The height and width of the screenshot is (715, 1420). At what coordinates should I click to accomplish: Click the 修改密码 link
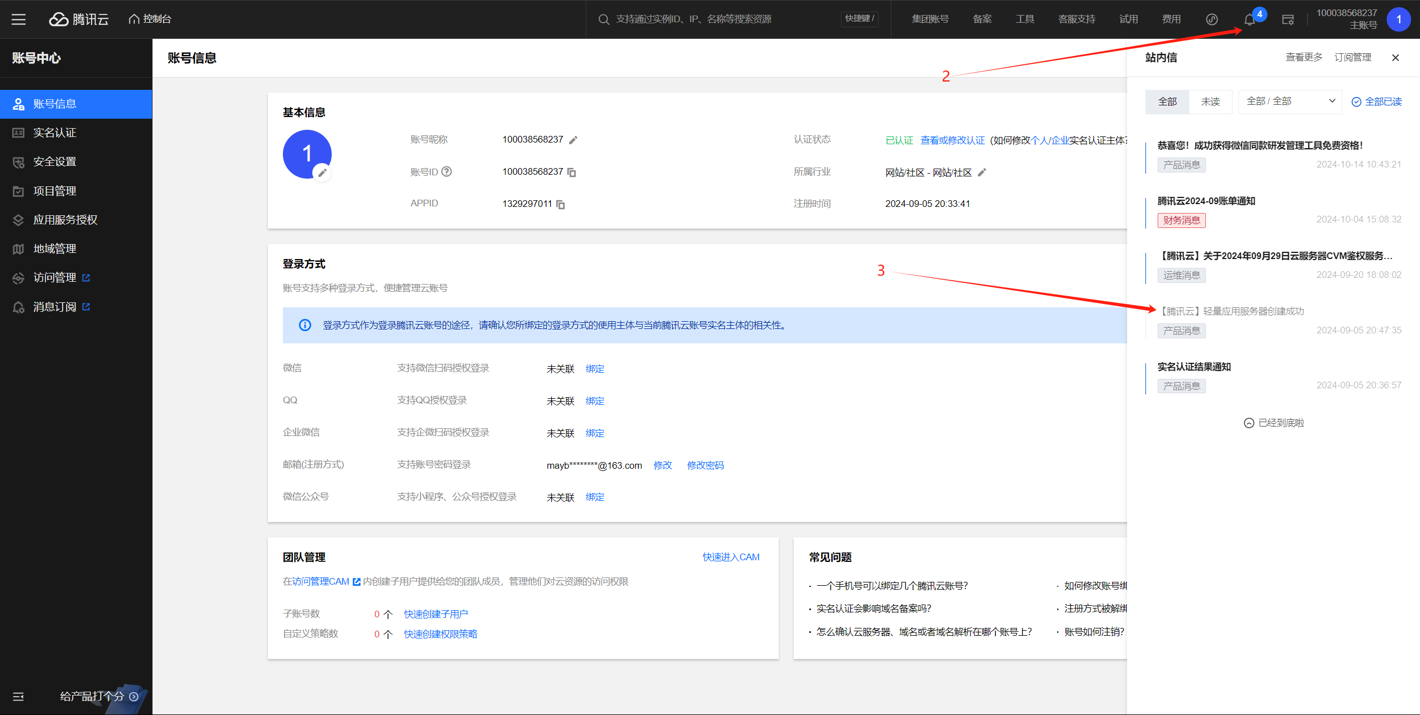(705, 465)
